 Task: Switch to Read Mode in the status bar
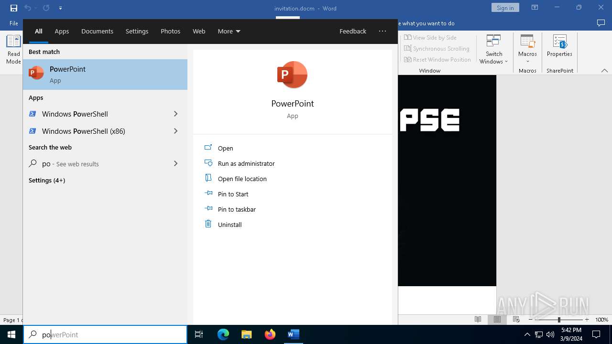point(478,320)
